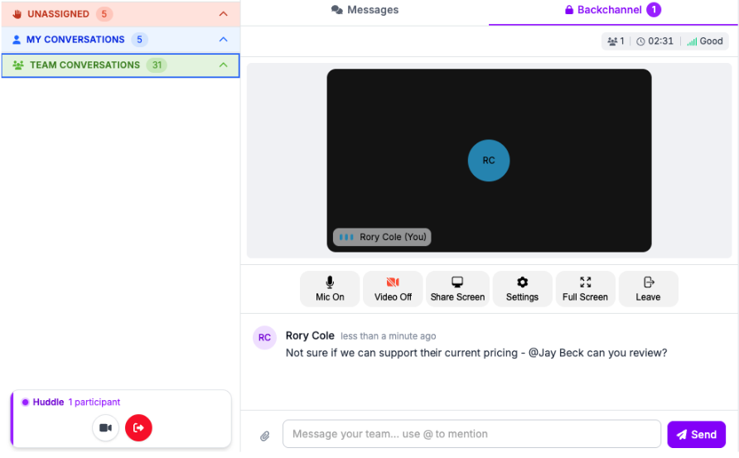Click the Team Conversations group icon

pos(18,65)
